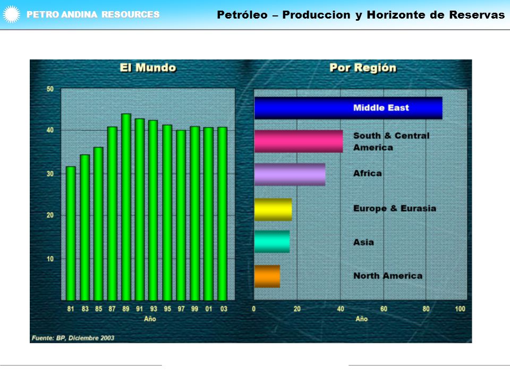Screen dimensions: 510x382
Task: Click the 'Por Región' chart heading
Action: click(x=363, y=68)
